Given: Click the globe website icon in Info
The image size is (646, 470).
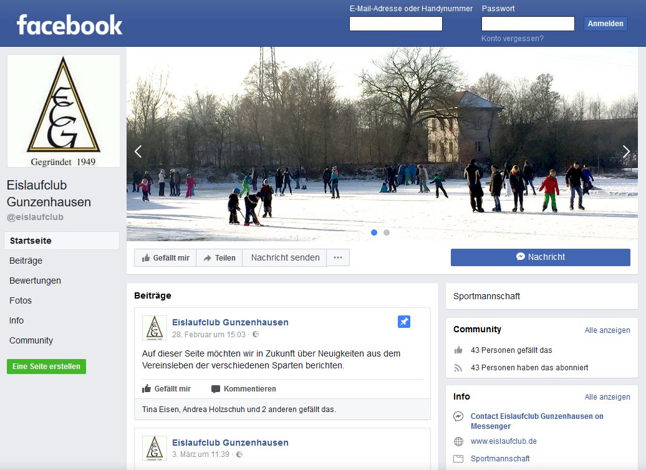Looking at the screenshot, I should (458, 441).
